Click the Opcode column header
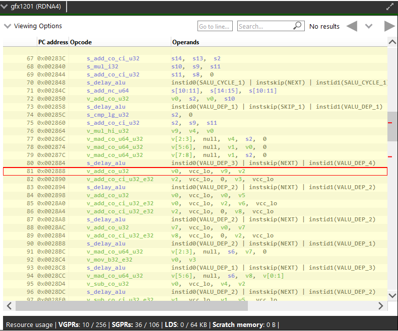The height and width of the screenshot is (331, 398). 81,42
